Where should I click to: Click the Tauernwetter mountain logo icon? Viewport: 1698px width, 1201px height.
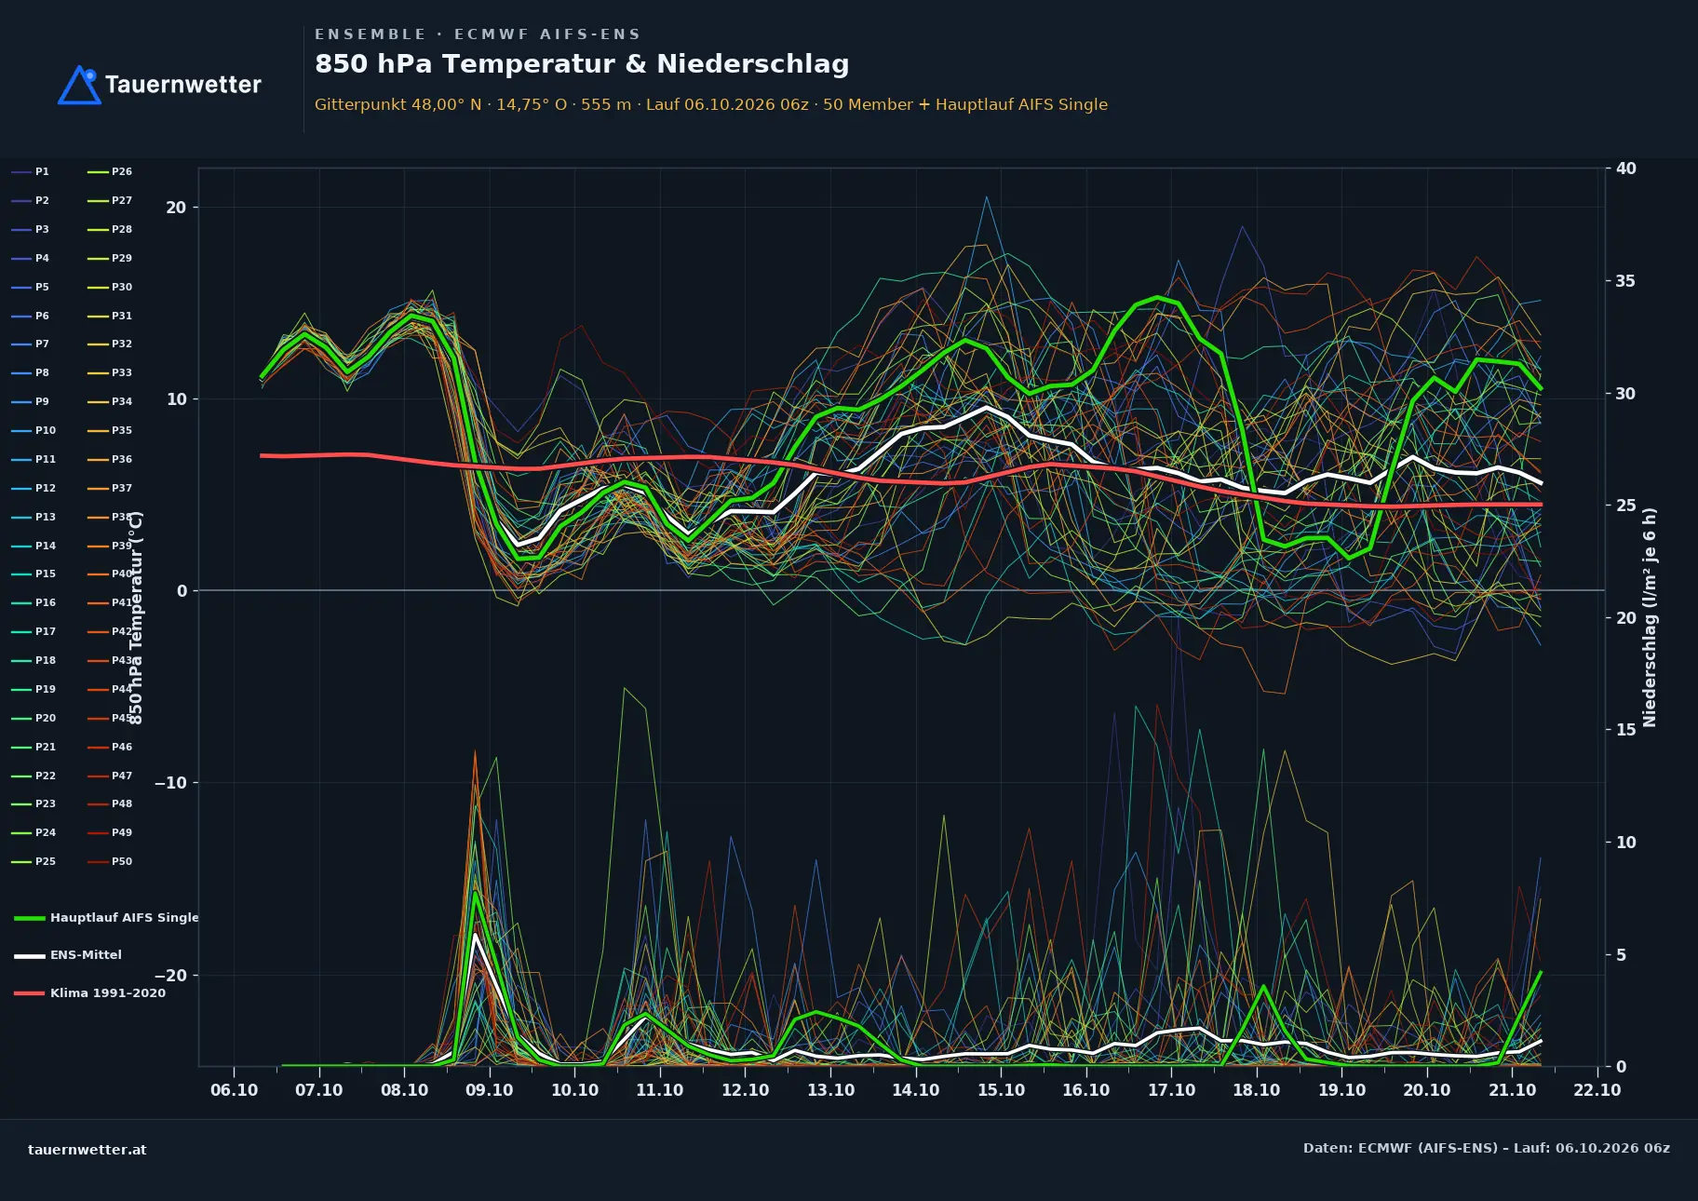click(79, 85)
